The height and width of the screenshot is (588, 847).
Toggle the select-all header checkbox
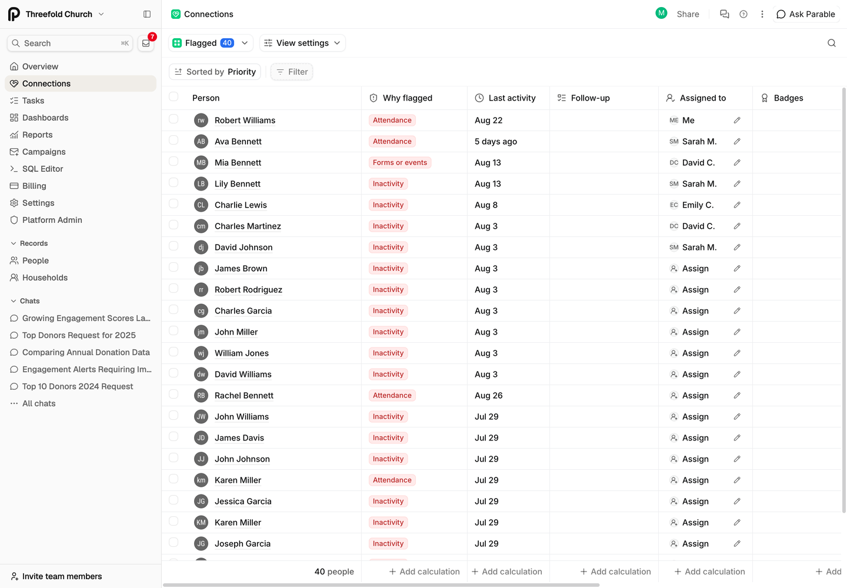[x=174, y=97]
